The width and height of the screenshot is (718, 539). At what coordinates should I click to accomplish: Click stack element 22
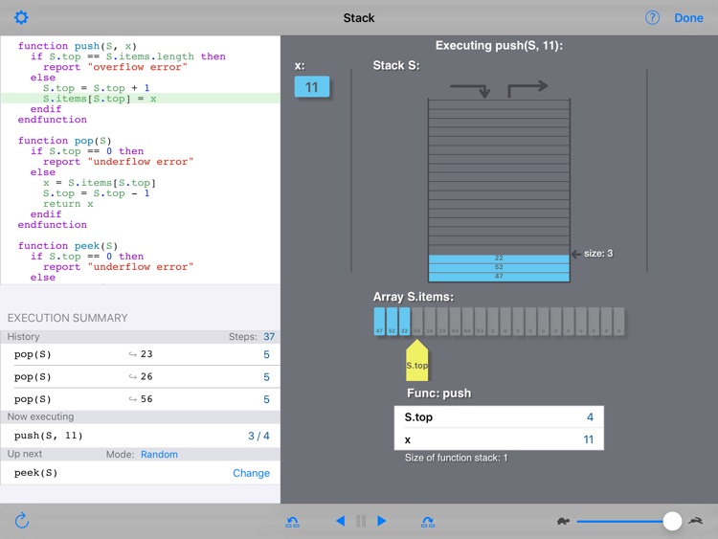(x=499, y=258)
